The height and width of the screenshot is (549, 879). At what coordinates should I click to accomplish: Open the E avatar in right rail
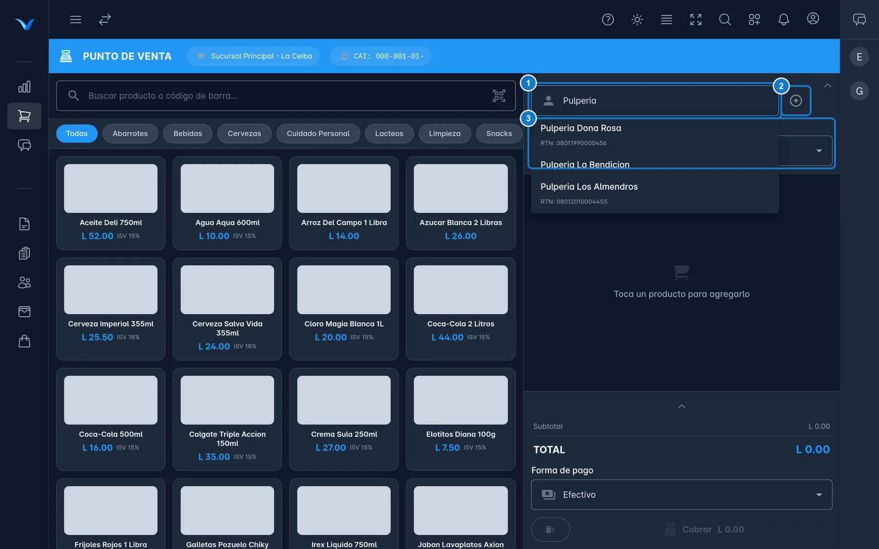tap(859, 57)
